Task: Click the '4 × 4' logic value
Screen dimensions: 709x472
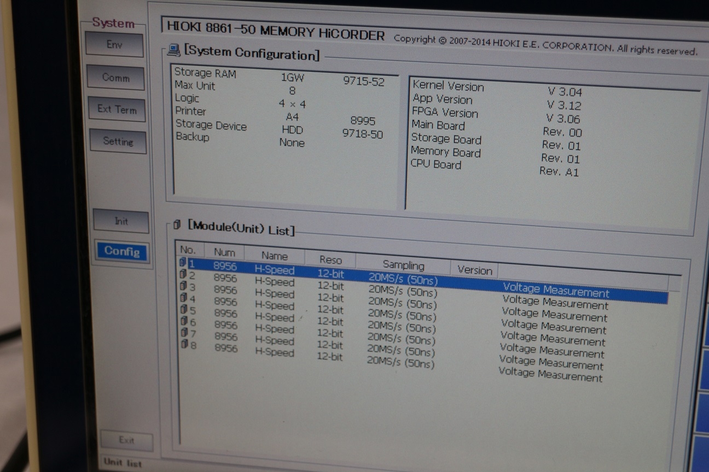Action: click(x=292, y=104)
